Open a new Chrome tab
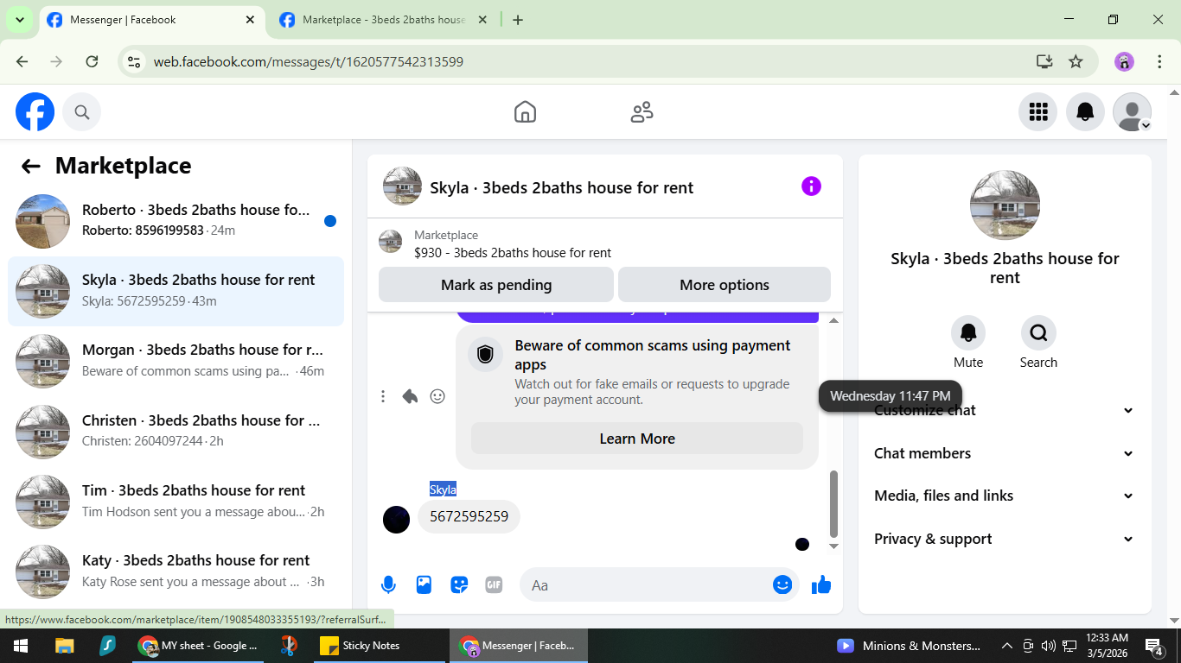Viewport: 1181px width, 663px height. [x=518, y=20]
